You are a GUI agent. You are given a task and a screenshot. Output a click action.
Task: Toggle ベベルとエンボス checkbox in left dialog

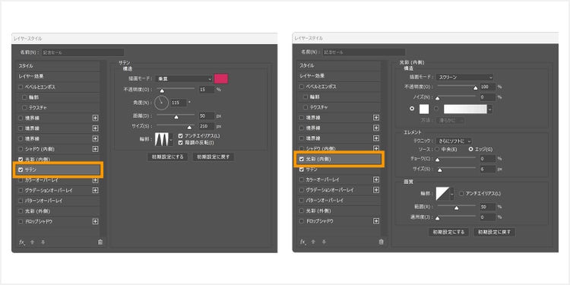21,87
